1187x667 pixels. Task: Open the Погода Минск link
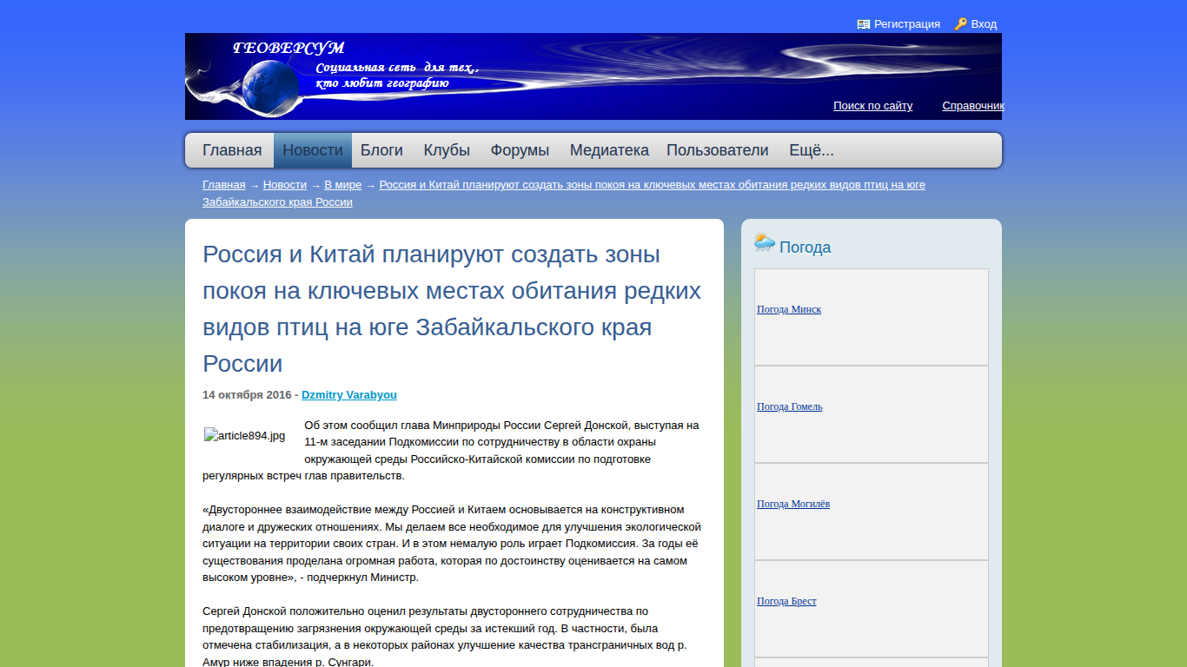tap(789, 309)
